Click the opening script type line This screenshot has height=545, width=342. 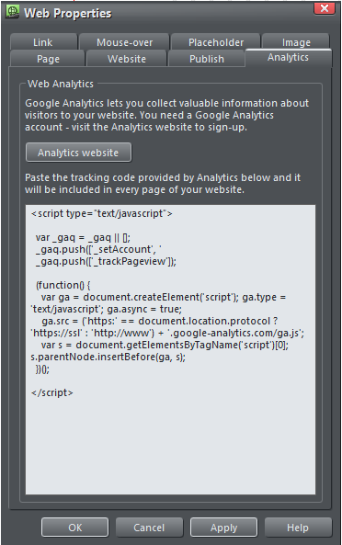(x=102, y=213)
